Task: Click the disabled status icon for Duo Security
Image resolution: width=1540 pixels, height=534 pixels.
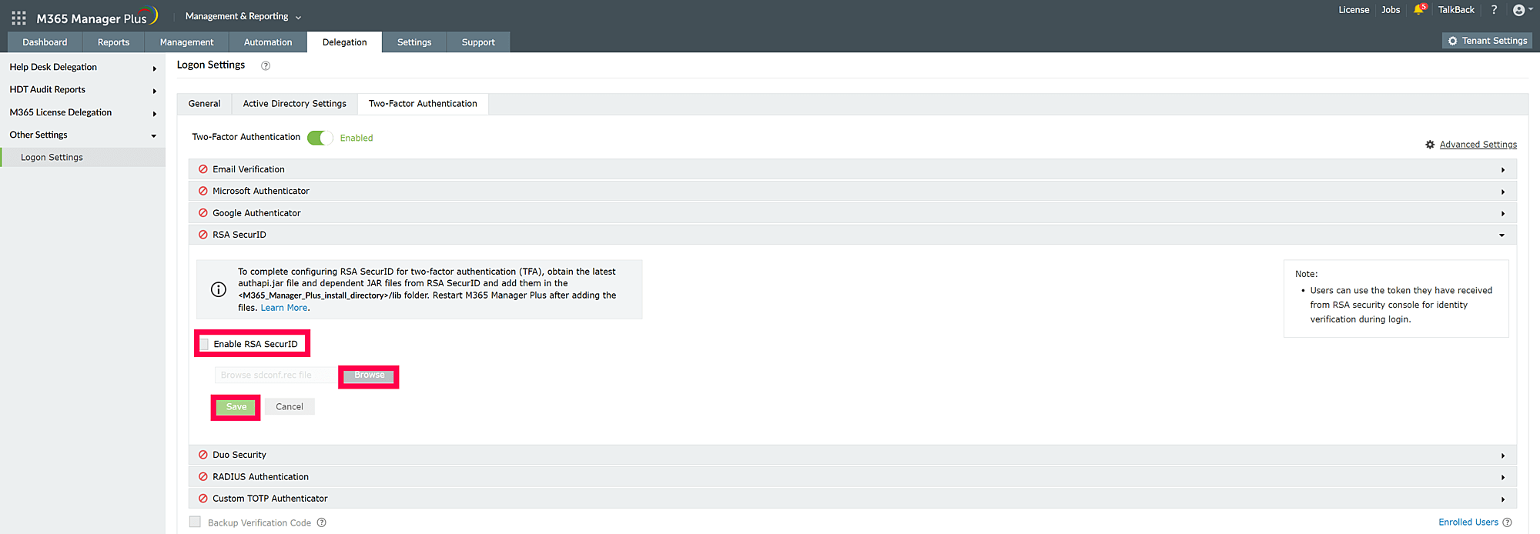Action: pyautogui.click(x=203, y=455)
